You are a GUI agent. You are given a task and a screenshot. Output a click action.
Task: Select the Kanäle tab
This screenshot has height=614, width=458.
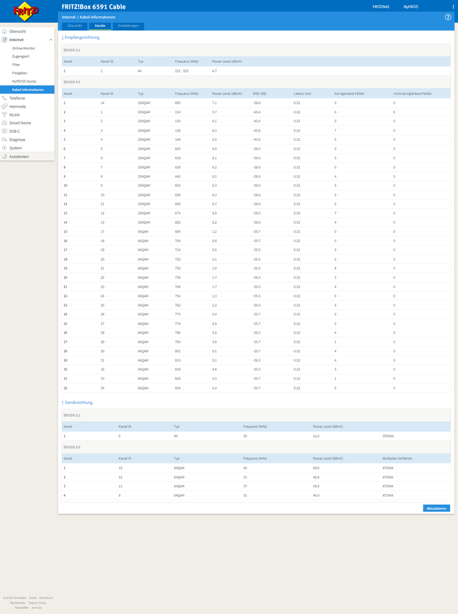click(100, 26)
